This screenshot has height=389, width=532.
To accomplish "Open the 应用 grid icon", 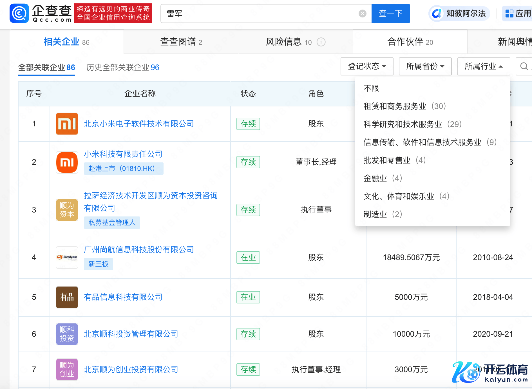I will coord(509,14).
